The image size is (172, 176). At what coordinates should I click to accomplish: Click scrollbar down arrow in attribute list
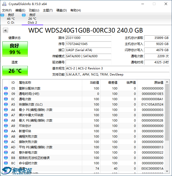[167, 171]
